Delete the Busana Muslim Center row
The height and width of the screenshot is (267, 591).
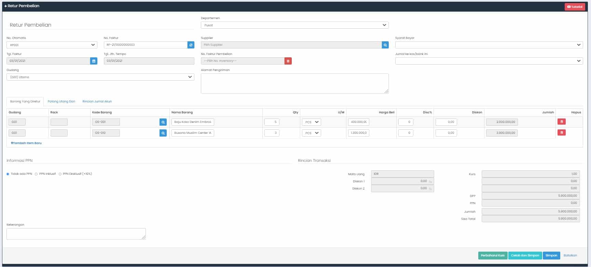tap(561, 132)
